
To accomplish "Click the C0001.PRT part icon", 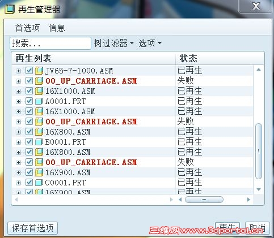I will (x=39, y=183).
